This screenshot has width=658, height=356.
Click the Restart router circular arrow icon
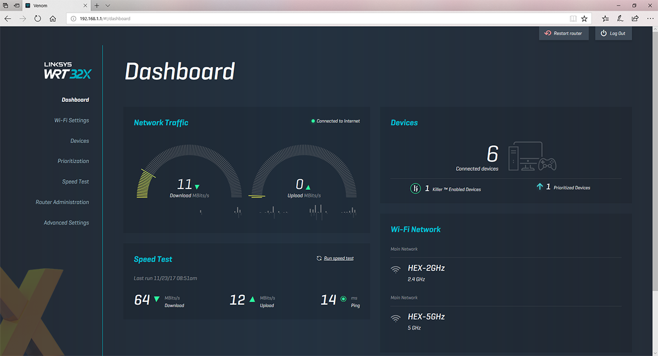click(548, 33)
